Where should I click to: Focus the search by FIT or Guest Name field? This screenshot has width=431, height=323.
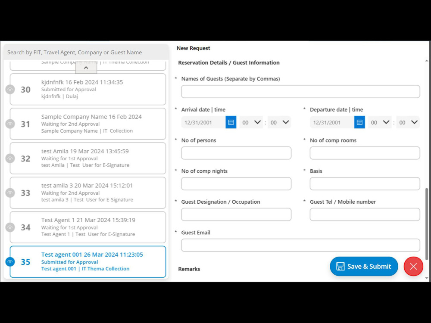coord(86,52)
